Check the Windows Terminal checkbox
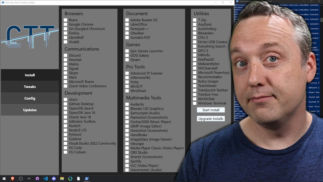Screen dimensions: 323x182 [x=195, y=103]
